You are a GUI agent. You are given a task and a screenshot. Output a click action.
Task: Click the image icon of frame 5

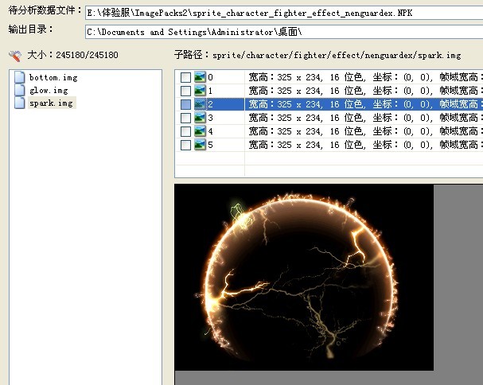tap(200, 145)
